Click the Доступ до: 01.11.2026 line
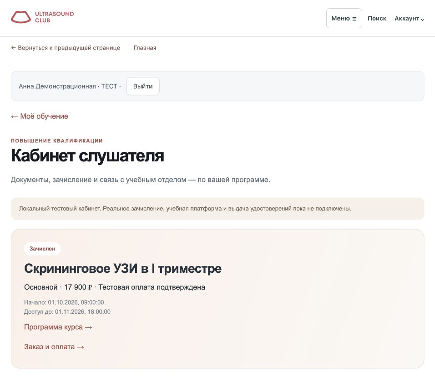Image resolution: width=435 pixels, height=376 pixels. pos(67,312)
